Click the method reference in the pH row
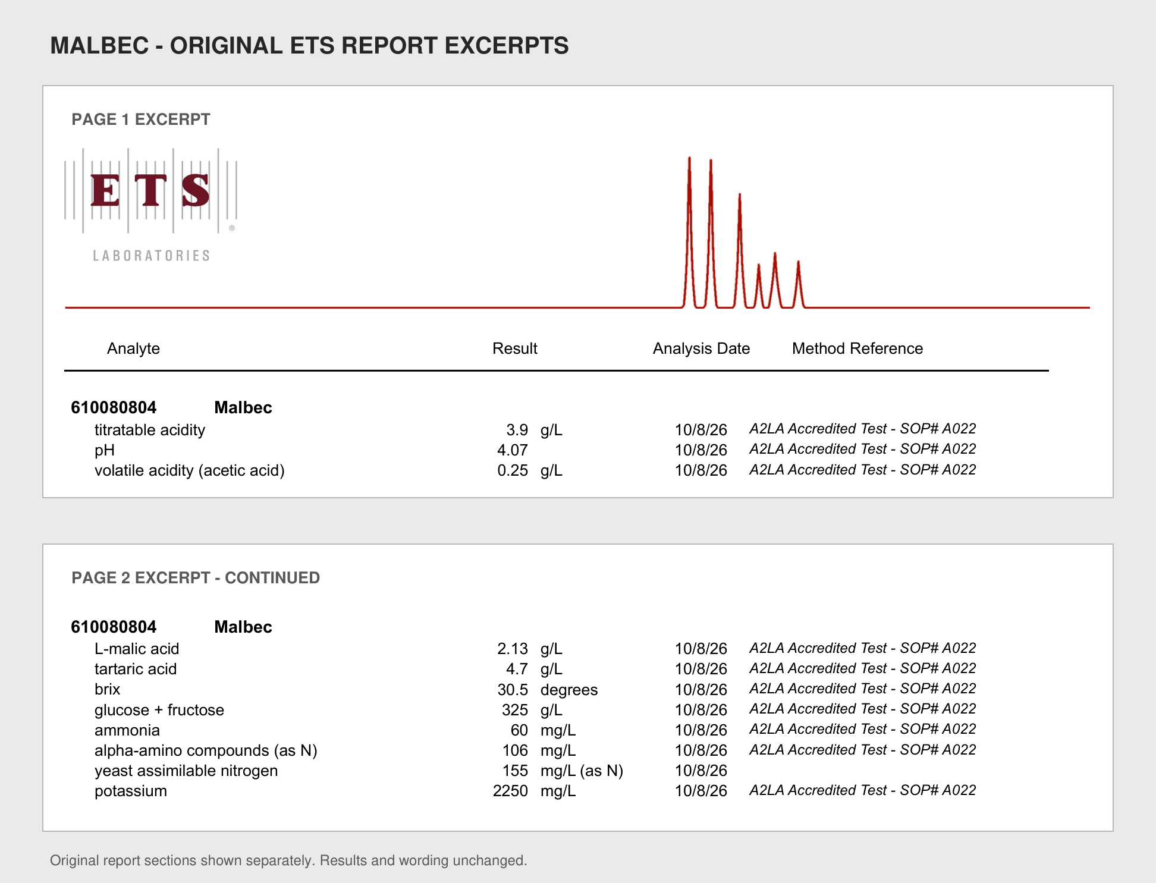Viewport: 1156px width, 883px height. pos(863,449)
